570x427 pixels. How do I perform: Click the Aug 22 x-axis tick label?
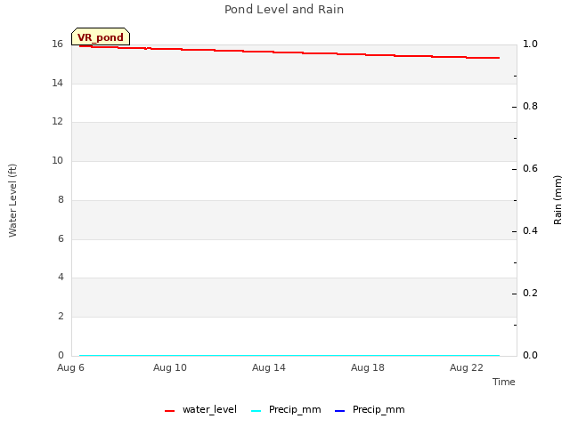(467, 367)
